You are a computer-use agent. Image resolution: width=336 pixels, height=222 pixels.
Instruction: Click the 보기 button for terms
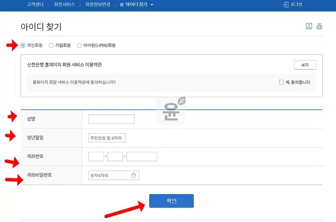[x=305, y=65]
